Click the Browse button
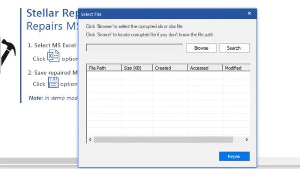The width and height of the screenshot is (300, 169). [x=201, y=48]
